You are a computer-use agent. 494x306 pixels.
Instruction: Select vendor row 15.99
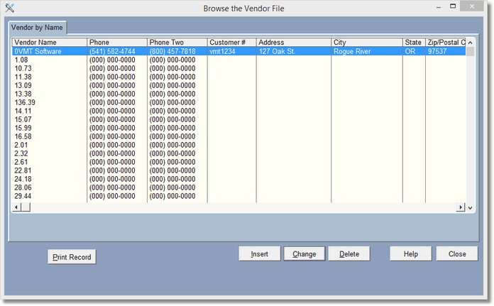tap(238, 128)
